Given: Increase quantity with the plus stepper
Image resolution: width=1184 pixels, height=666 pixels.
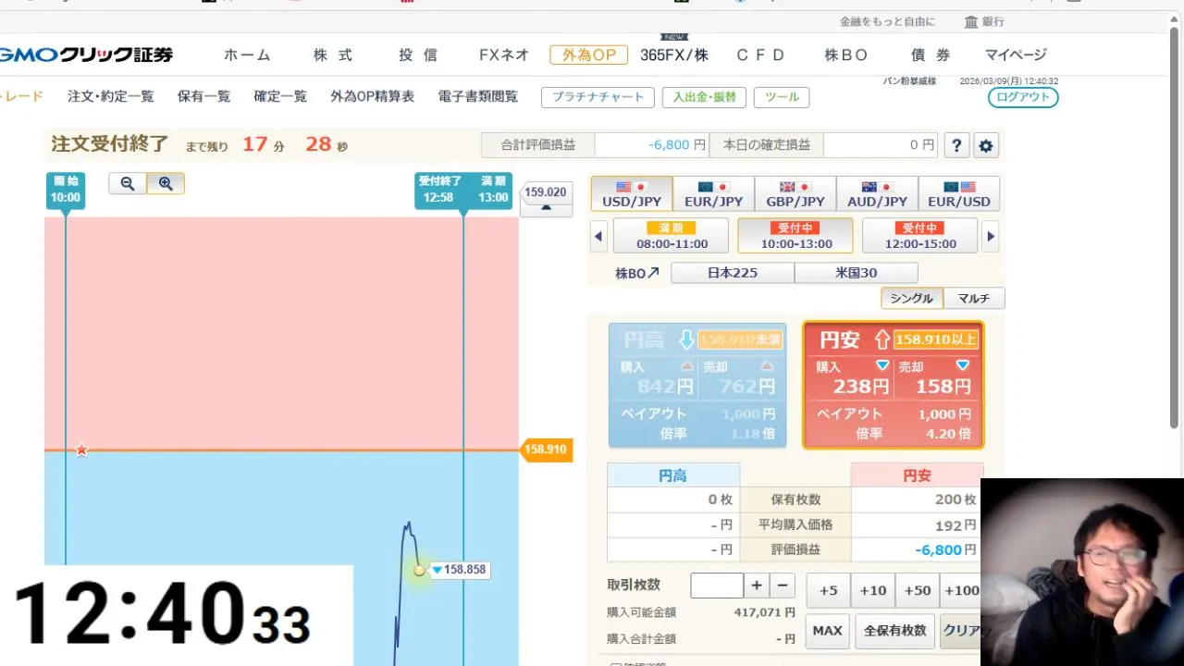Looking at the screenshot, I should pyautogui.click(x=757, y=586).
